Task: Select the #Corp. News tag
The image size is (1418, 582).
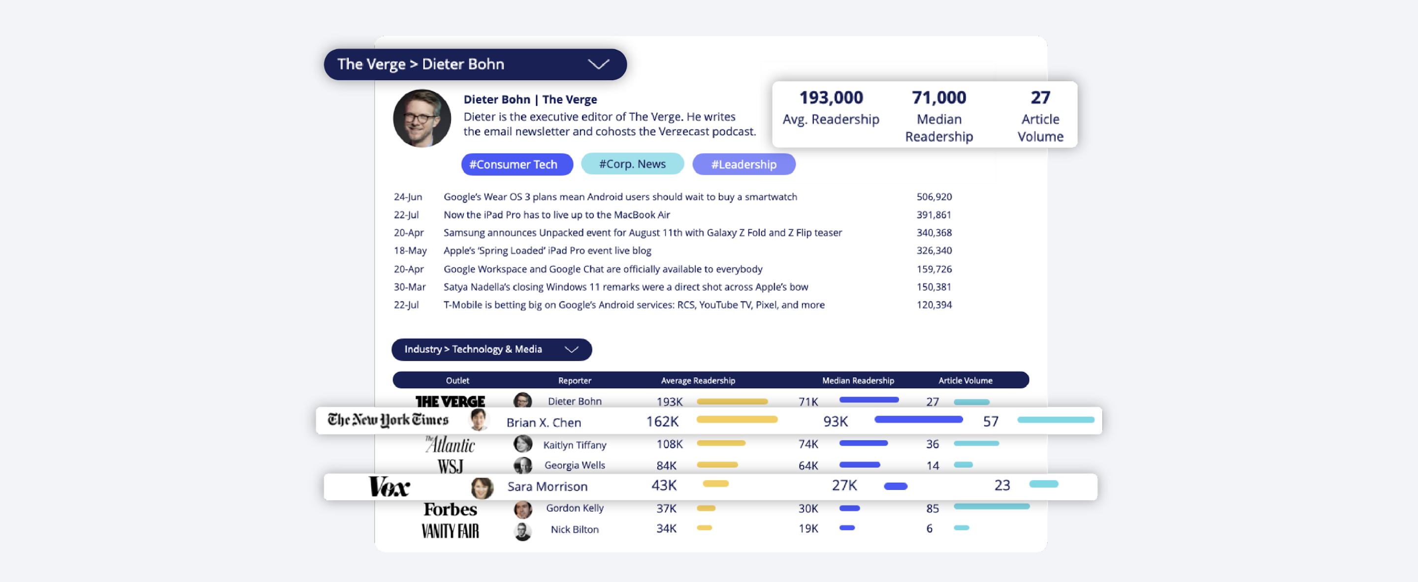Action: point(632,164)
